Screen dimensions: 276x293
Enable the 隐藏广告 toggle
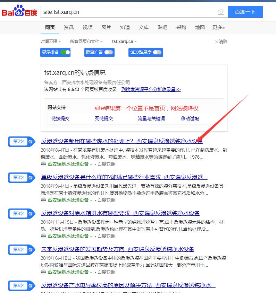tap(108, 52)
